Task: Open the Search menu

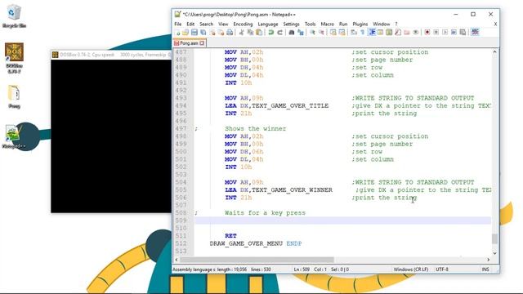Action: [x=206, y=24]
